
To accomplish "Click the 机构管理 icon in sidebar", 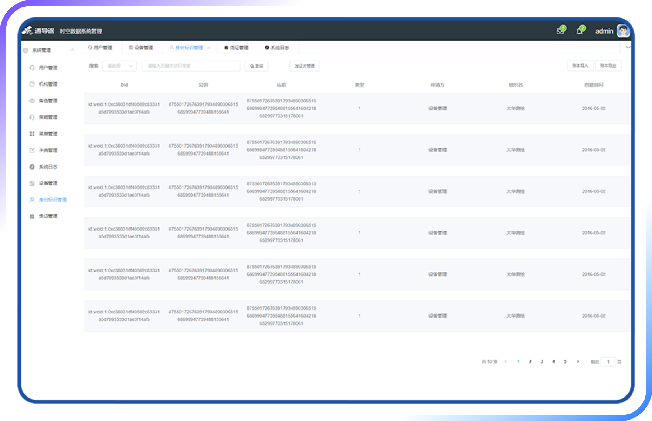I will (32, 84).
